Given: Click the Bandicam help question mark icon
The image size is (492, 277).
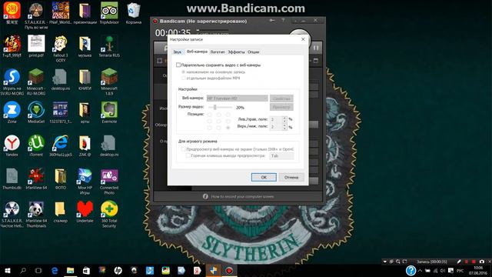Looking at the screenshot, I should (283, 21).
